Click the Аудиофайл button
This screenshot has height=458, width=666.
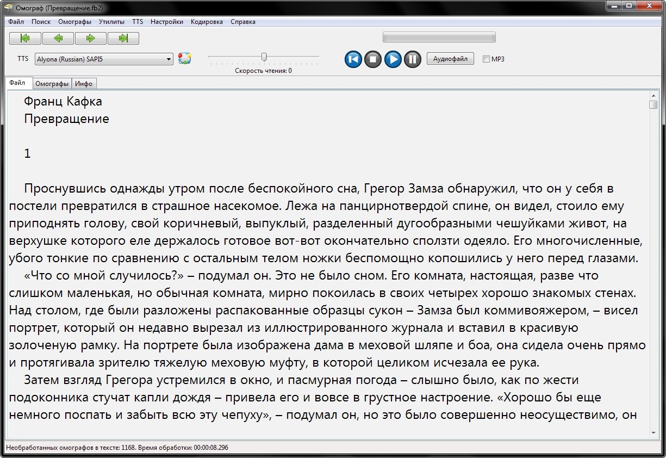[x=450, y=59]
